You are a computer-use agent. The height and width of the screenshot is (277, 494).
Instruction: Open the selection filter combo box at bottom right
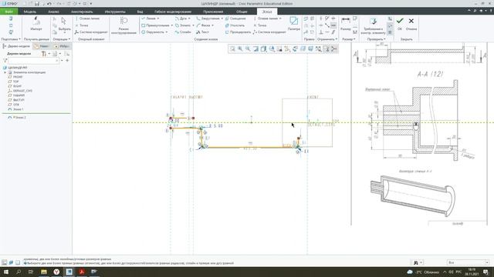pos(468,262)
